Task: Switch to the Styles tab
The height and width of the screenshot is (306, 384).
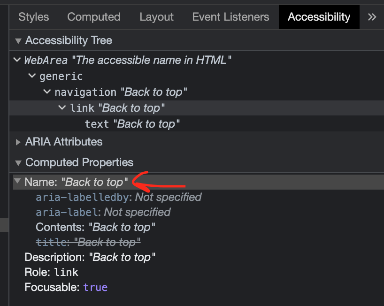Action: [x=33, y=17]
